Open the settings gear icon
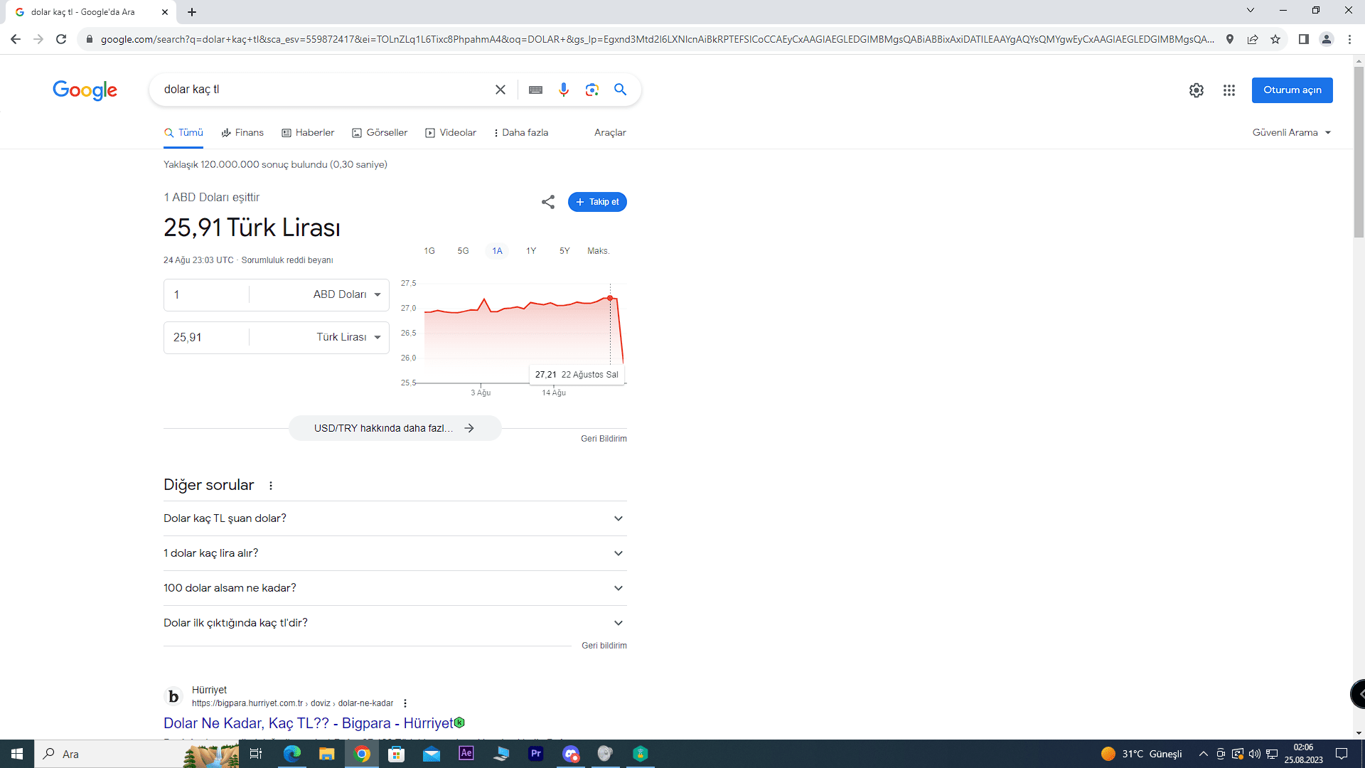Screen dimensions: 1365x768 pos(1196,90)
